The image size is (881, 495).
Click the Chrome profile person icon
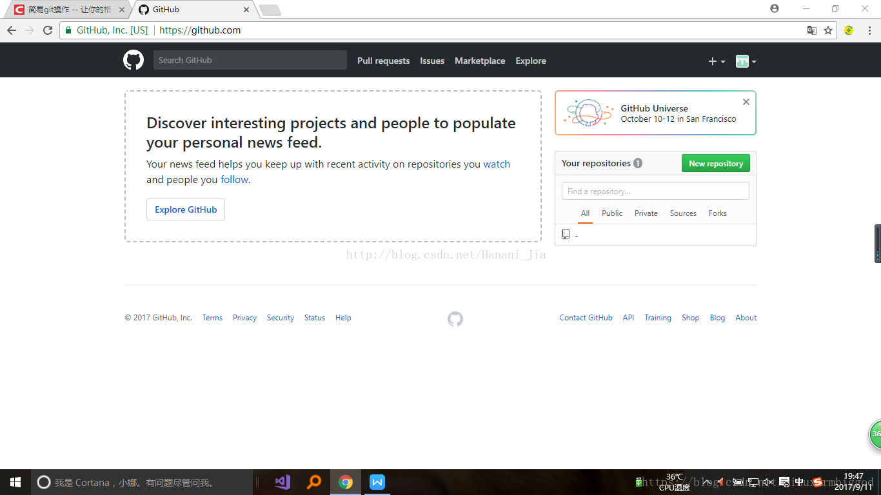tap(775, 8)
